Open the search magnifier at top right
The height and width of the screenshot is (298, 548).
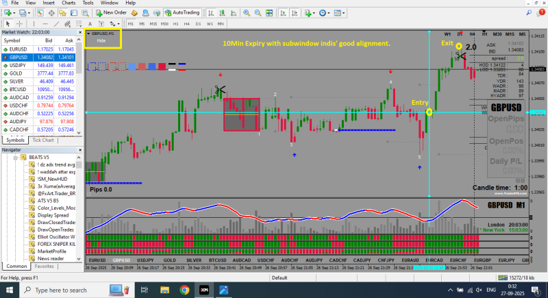[x=529, y=13]
